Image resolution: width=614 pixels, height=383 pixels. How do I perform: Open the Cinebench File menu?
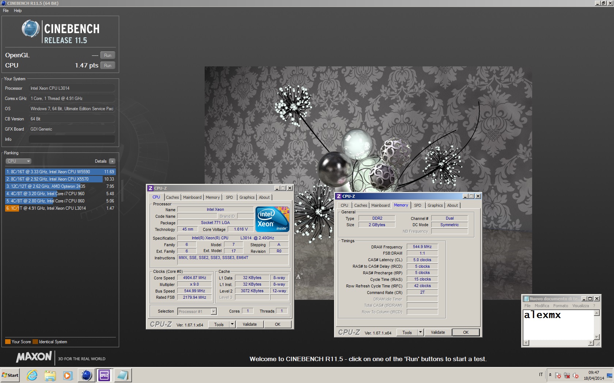[x=6, y=11]
